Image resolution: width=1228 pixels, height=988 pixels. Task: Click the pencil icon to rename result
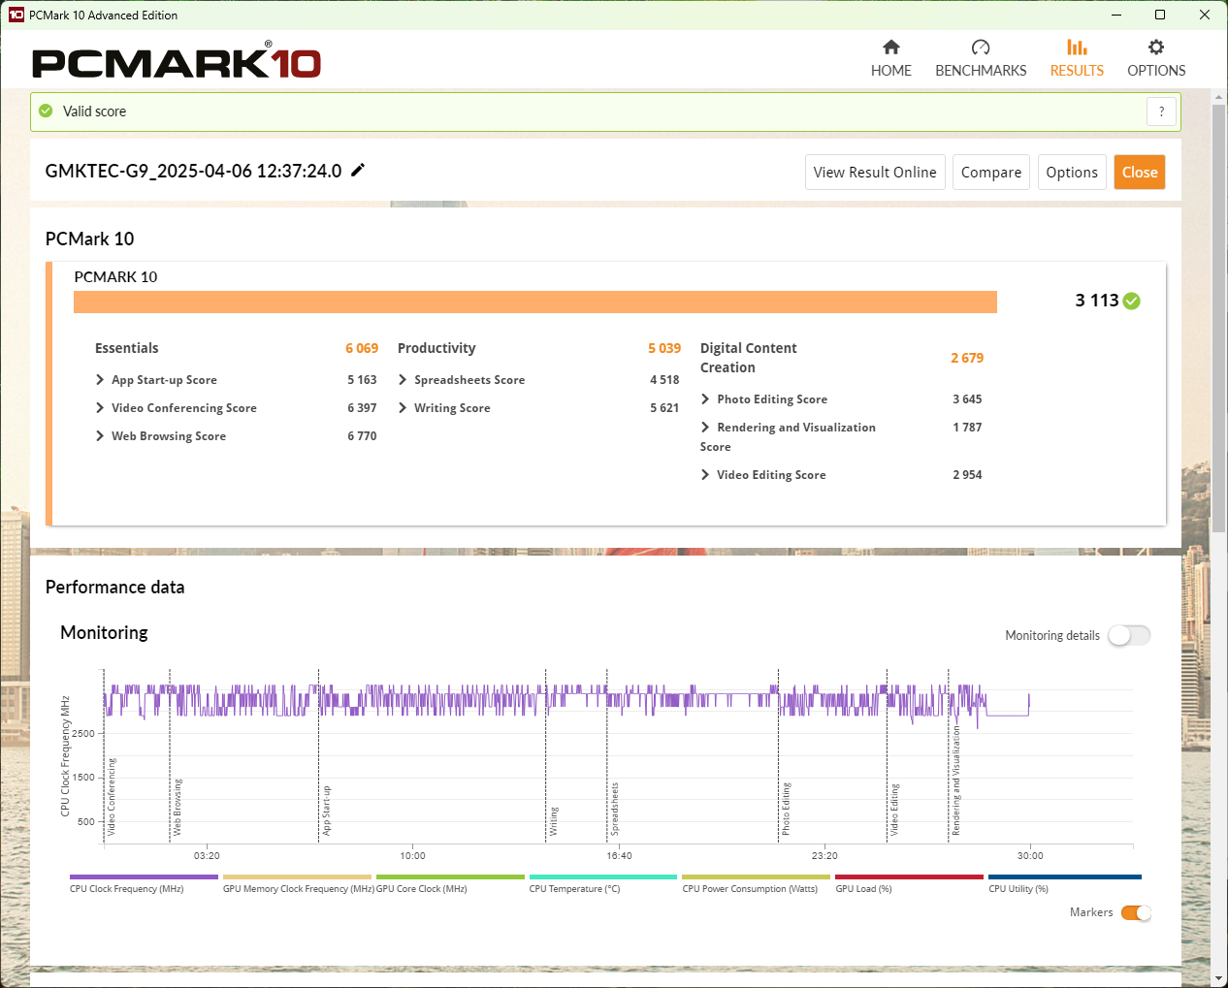(358, 171)
